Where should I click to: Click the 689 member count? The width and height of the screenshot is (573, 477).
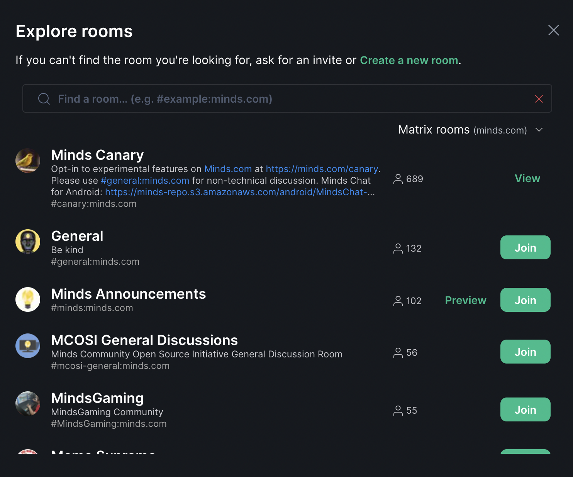(x=415, y=179)
